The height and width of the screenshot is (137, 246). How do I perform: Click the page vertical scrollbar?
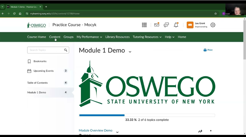pyautogui.click(x=245, y=40)
